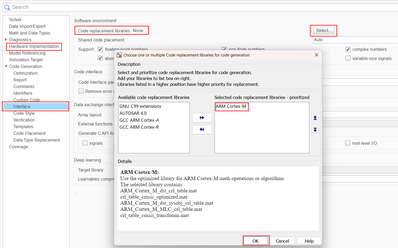This screenshot has width=398, height=248.
Task: Collapse the Code Generation tree node
Action: 6,66
